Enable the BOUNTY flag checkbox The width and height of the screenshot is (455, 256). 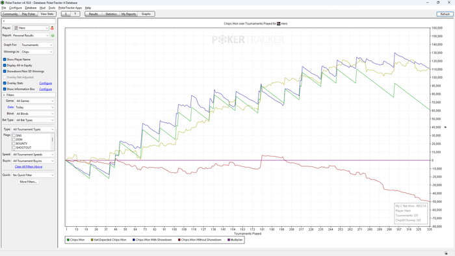coord(14,144)
